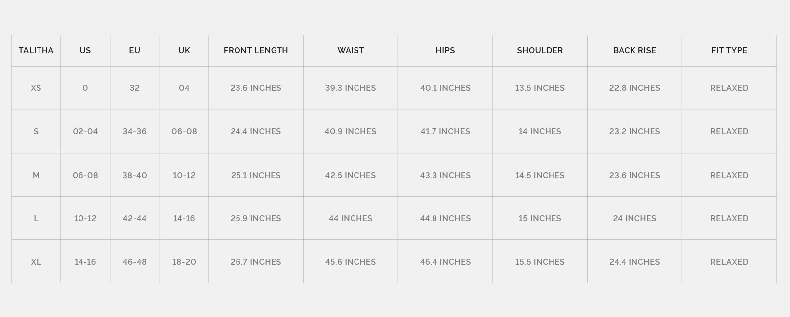The image size is (790, 317).
Task: Click the BACK RISE column header
Action: point(634,50)
